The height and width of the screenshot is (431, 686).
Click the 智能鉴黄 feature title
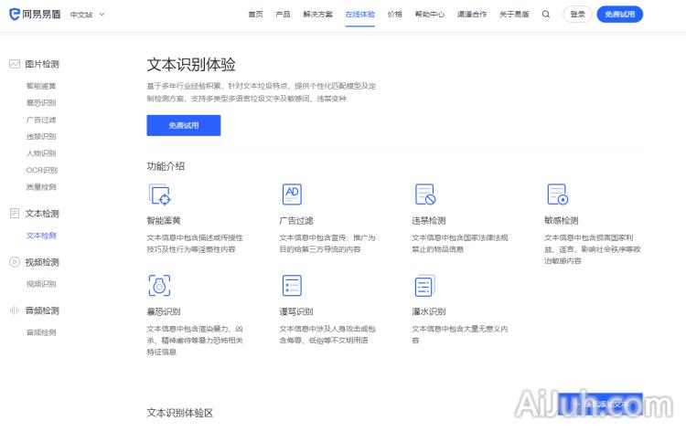[164, 221]
